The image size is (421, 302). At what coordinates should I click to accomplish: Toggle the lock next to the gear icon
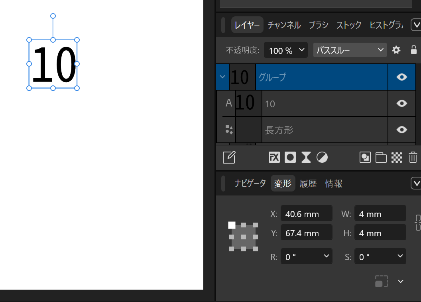click(413, 50)
